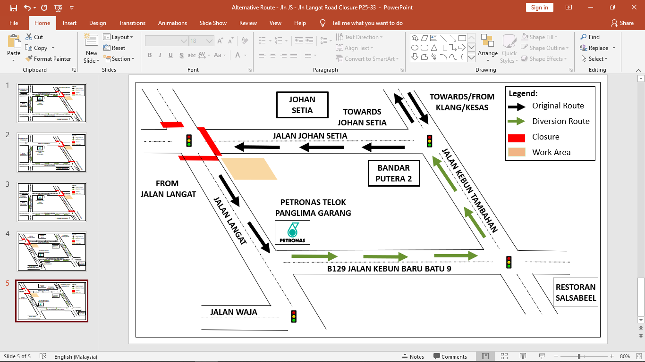Toggle the Comments pane
The image size is (645, 362).
pos(450,357)
